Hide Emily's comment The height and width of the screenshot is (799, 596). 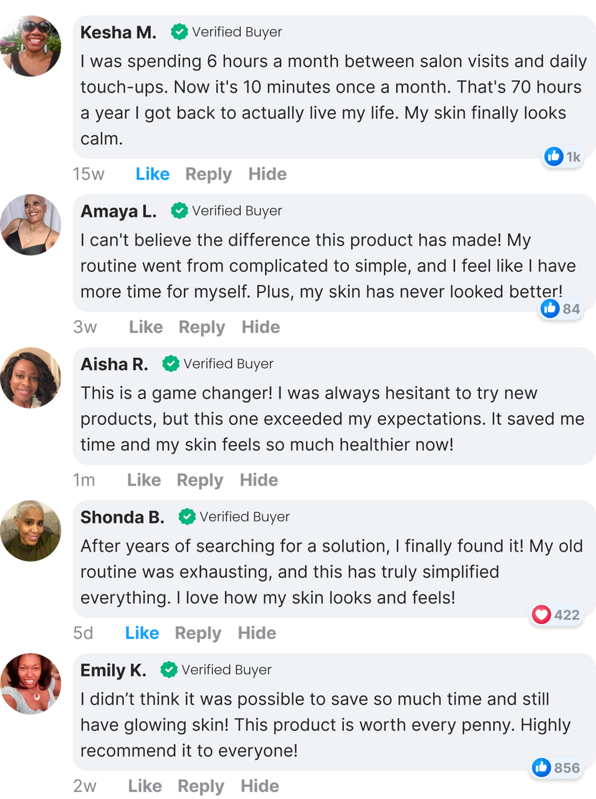pos(258,786)
